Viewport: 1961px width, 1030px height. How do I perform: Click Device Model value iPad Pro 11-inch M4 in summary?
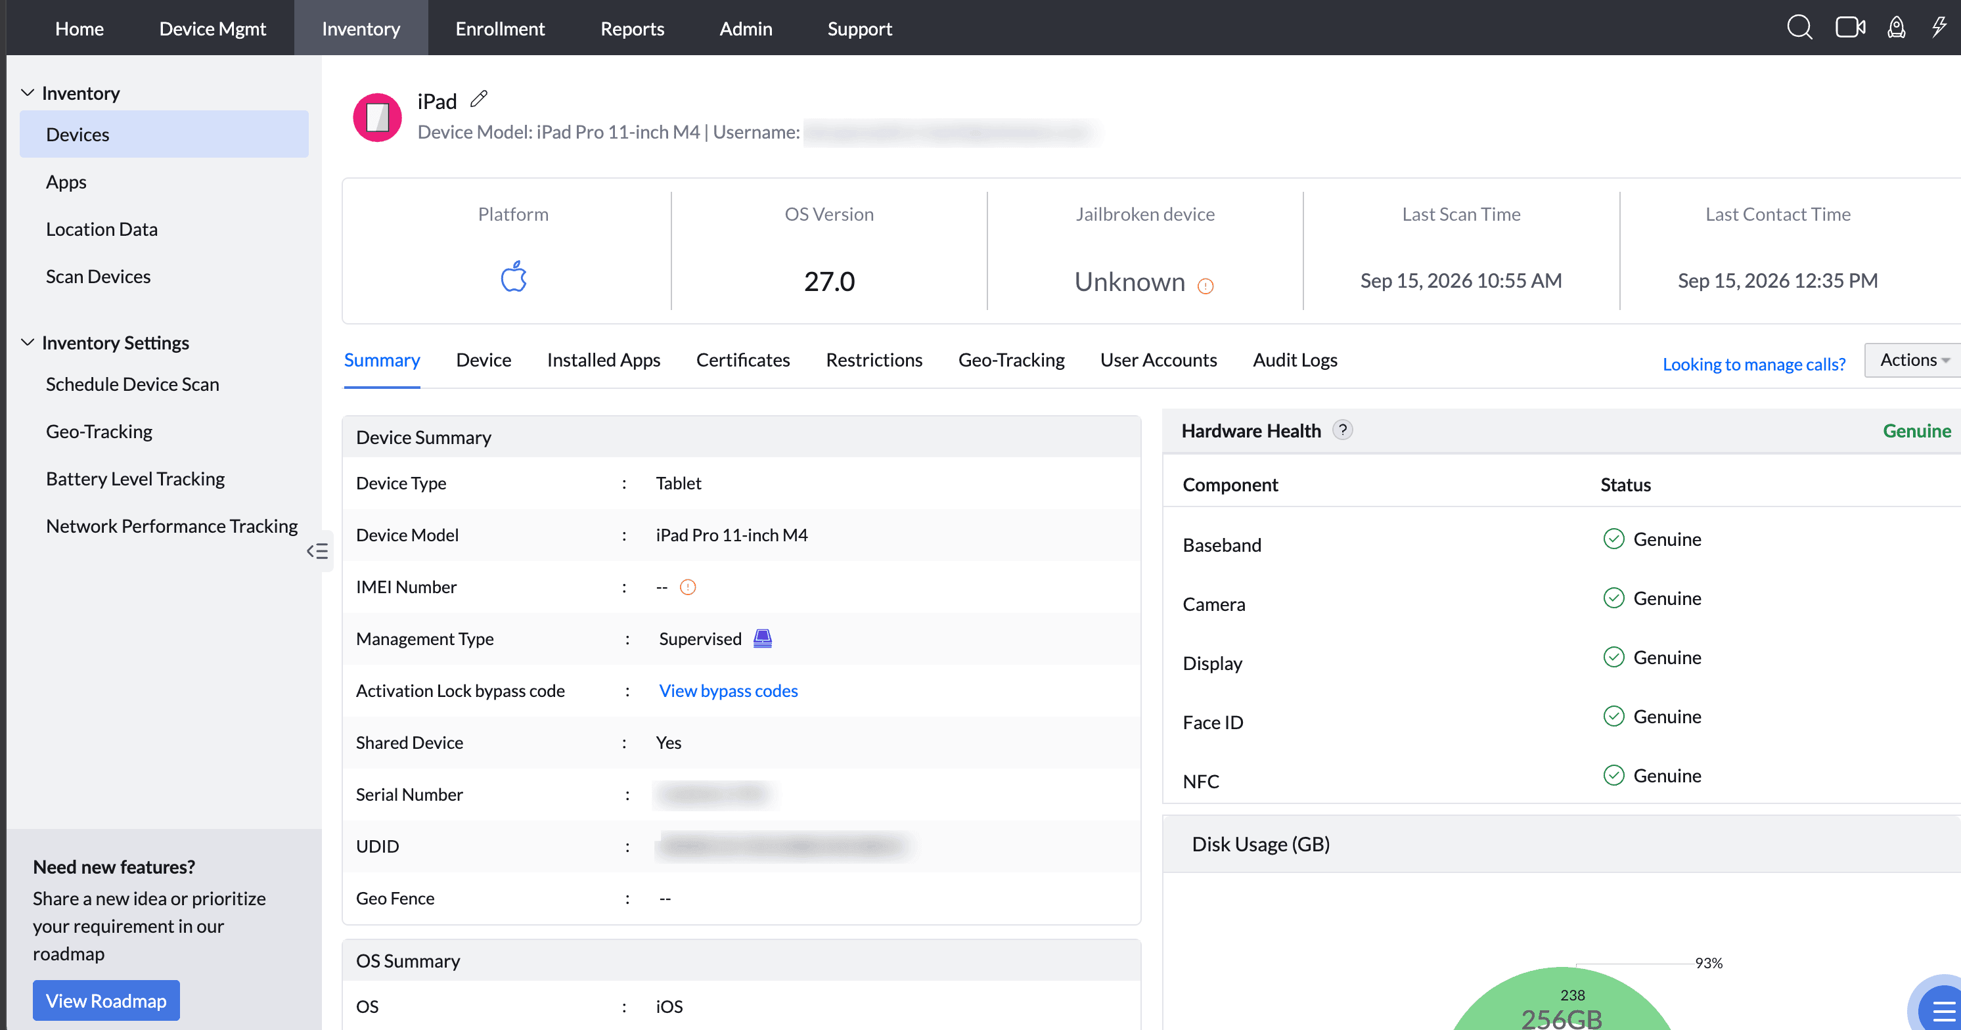point(732,535)
